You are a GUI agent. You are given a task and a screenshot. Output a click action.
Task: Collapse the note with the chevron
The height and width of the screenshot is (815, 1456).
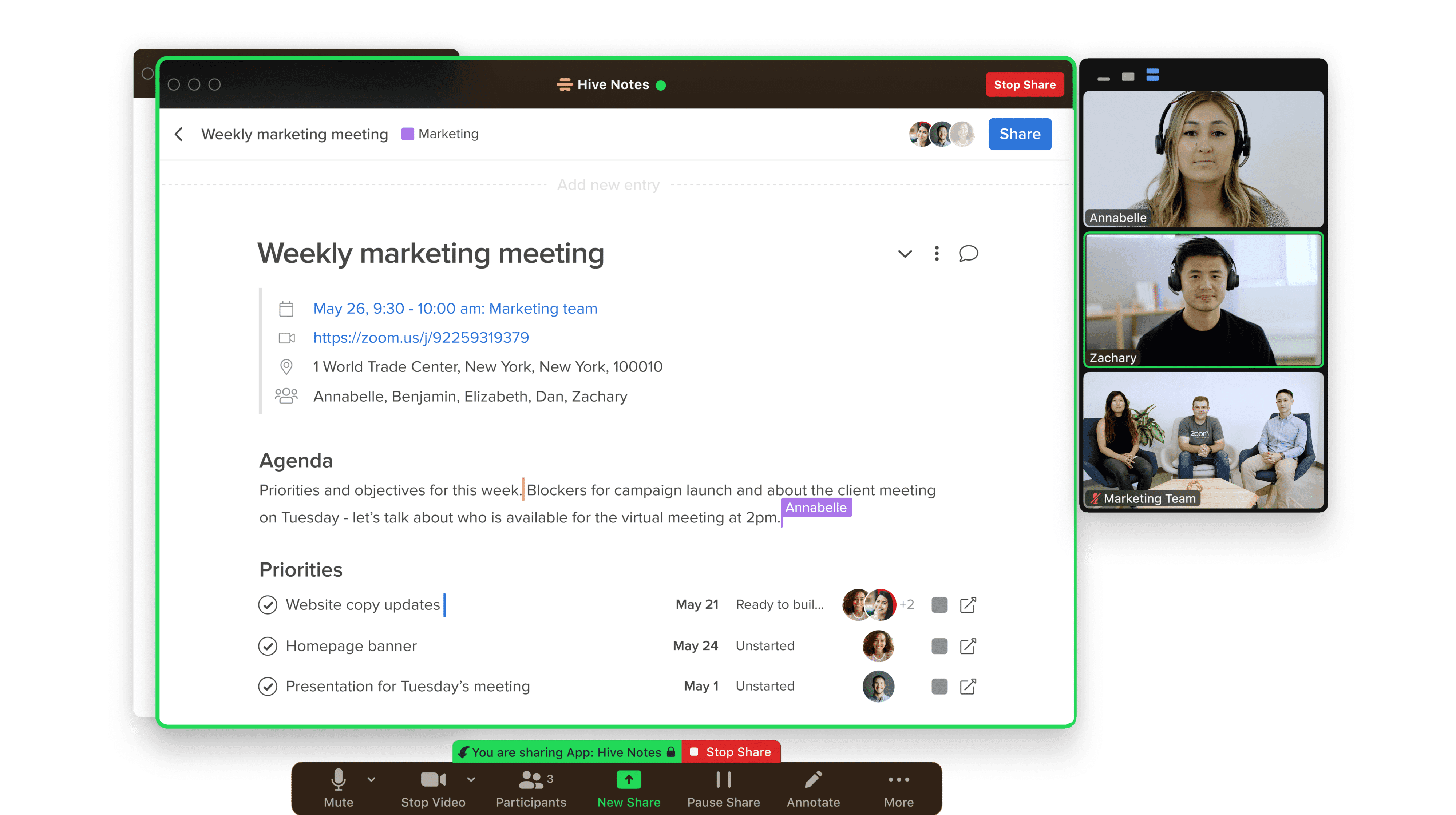(x=905, y=254)
